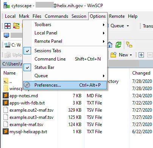Select example.out3-maf.tsv file name
Image resolution: width=153 pixels, height=148 pixels.
[x=31, y=117]
